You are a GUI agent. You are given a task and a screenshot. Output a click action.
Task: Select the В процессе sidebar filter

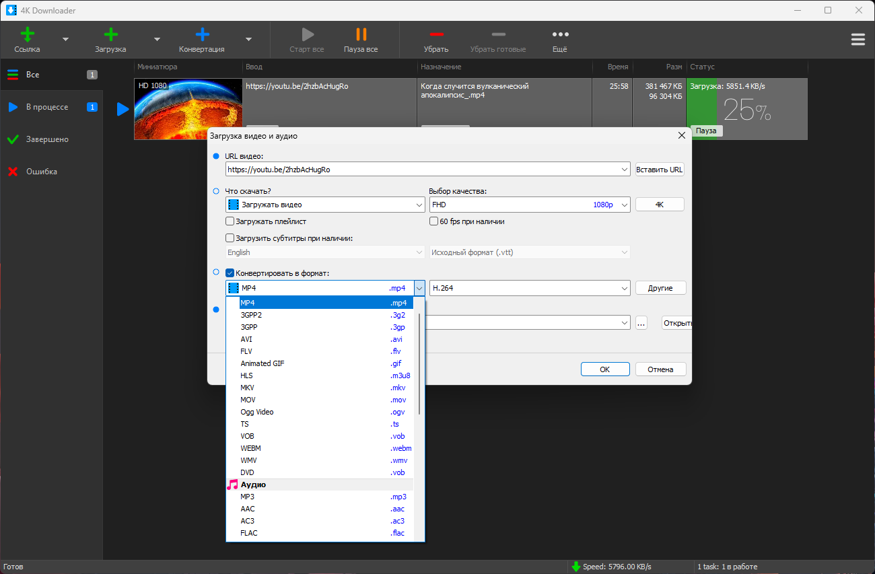(51, 107)
